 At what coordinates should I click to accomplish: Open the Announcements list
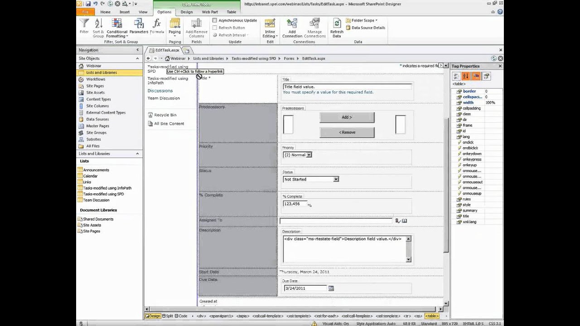click(96, 170)
